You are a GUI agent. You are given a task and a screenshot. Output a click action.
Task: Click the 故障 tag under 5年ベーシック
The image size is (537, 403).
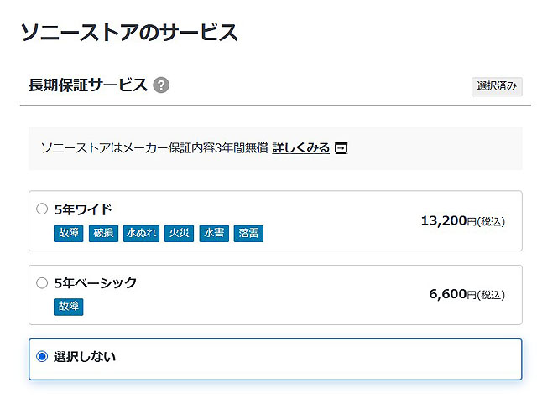click(x=69, y=307)
